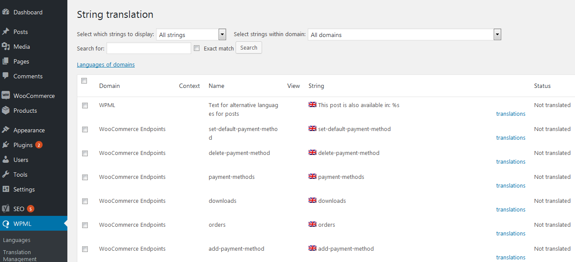Click the Plugins update count badge
This screenshot has width=575, height=262.
(x=39, y=145)
